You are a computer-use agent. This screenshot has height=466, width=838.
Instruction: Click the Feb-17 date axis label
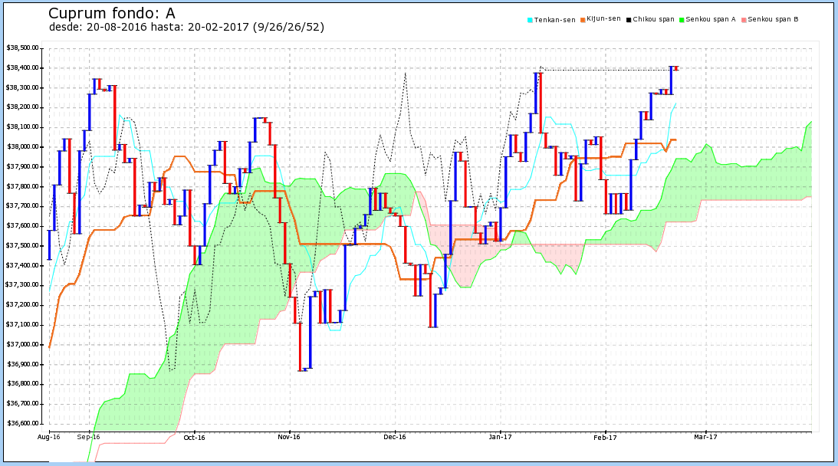606,437
